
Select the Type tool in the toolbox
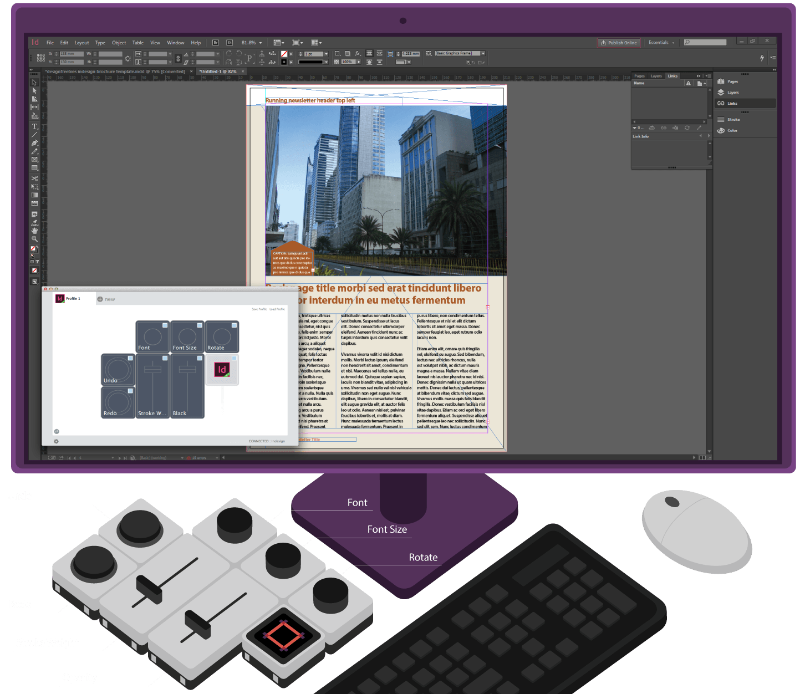(34, 126)
